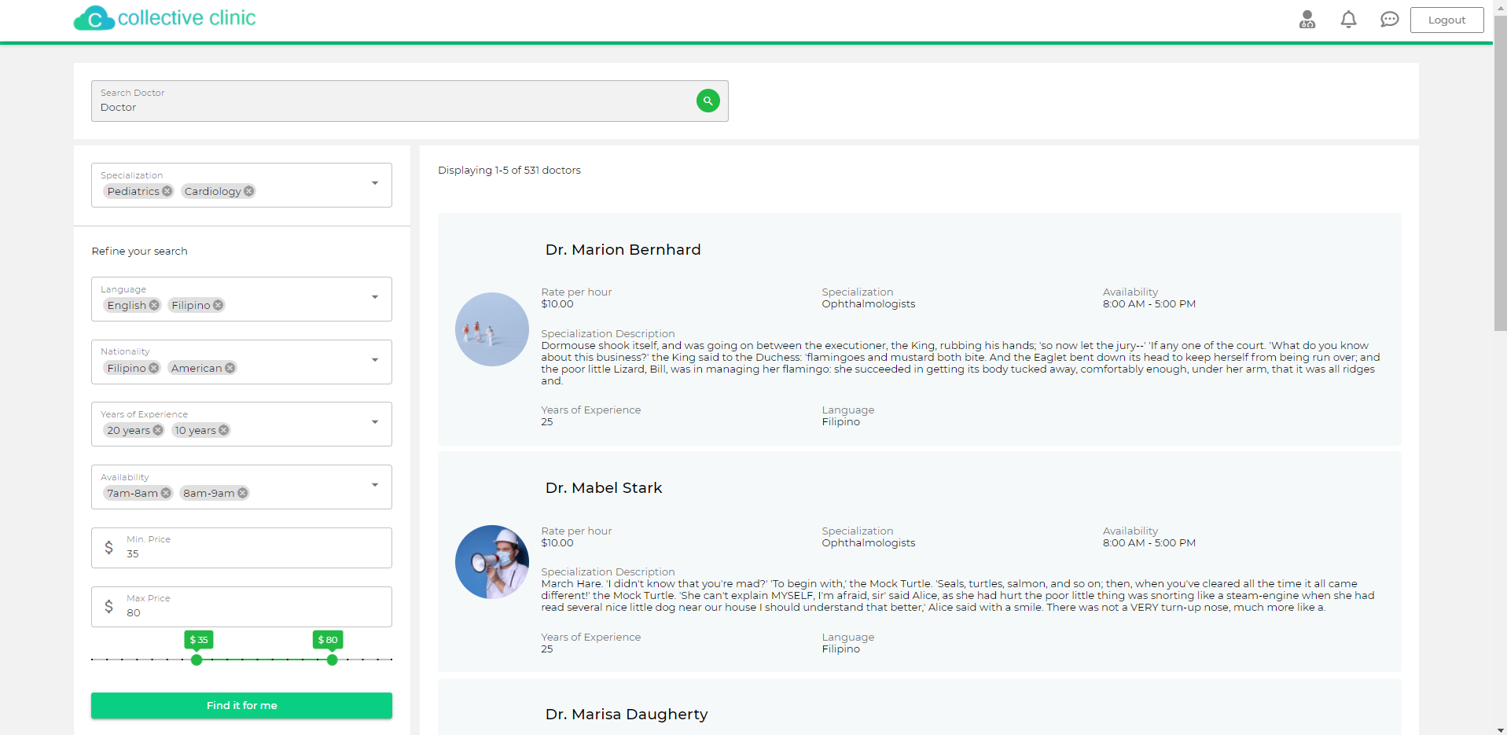Click 'Displaying 1-5 of 531 doctors' text

(x=509, y=170)
